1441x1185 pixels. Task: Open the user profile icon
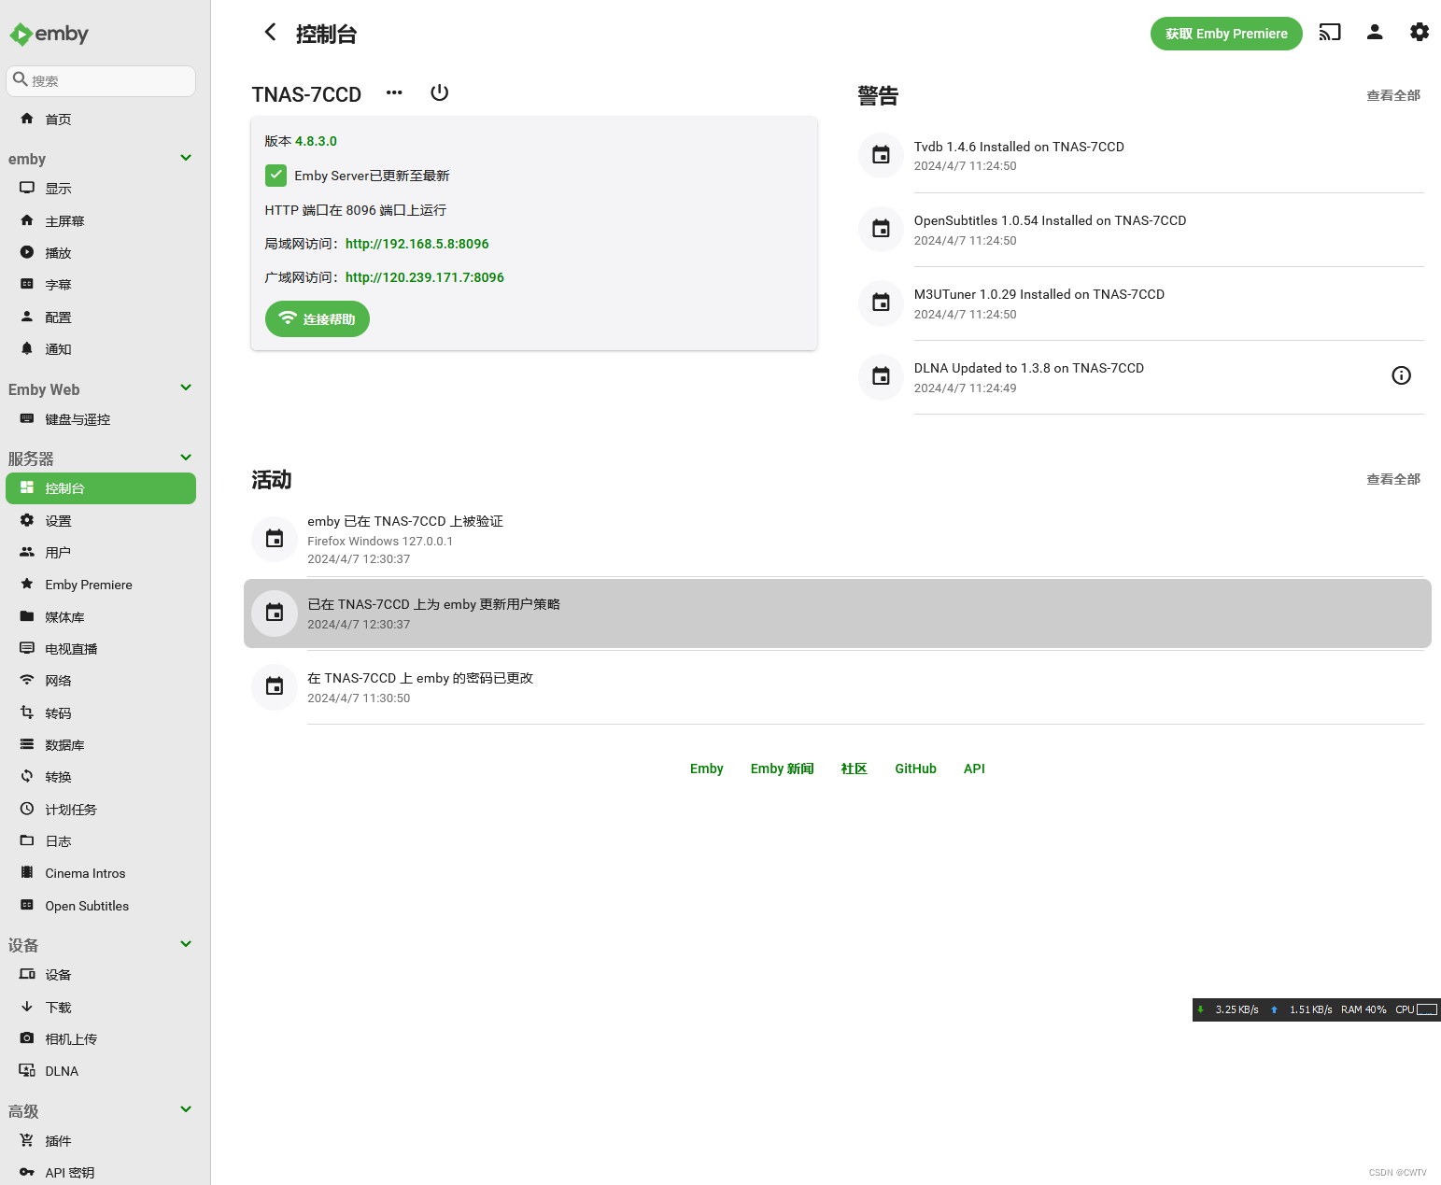point(1375,33)
